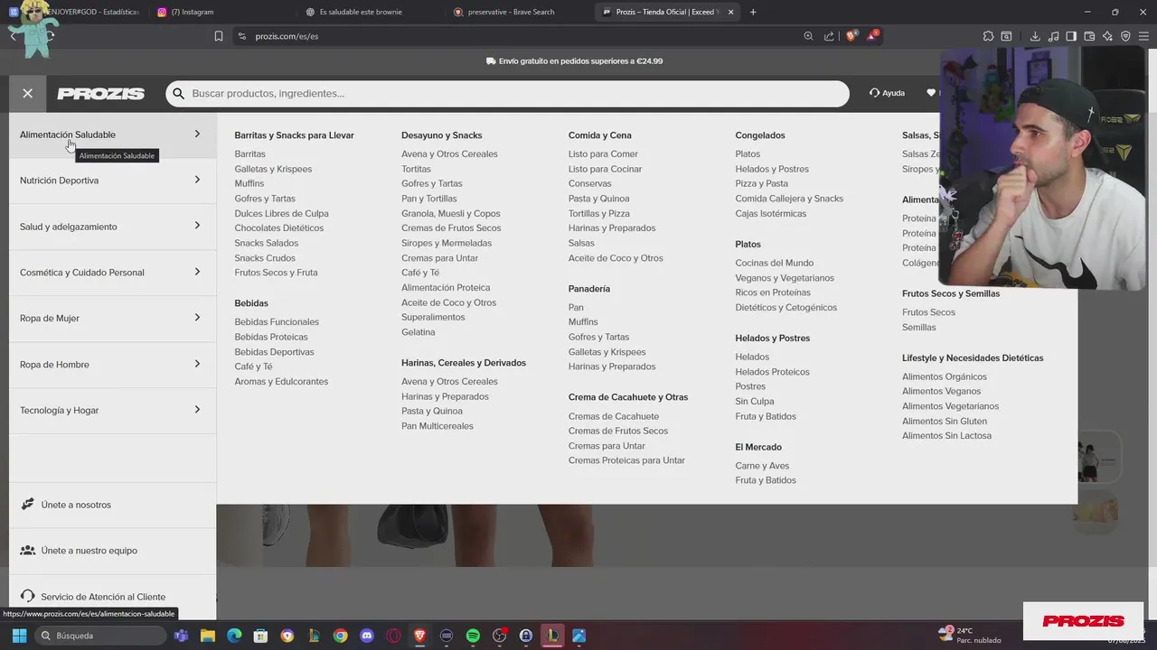Expand Cosmética y Cuidado Personal category
Image resolution: width=1157 pixels, height=650 pixels.
[112, 273]
